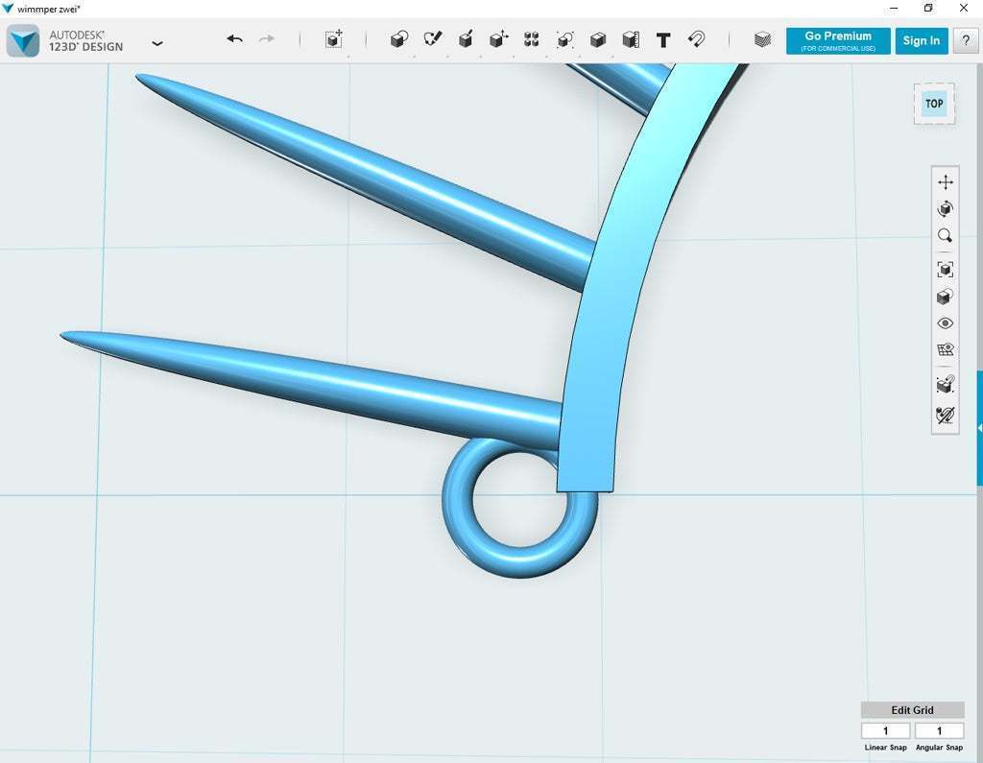The width and height of the screenshot is (983, 763).
Task: Toggle the Snap magnet tool
Action: 696,39
